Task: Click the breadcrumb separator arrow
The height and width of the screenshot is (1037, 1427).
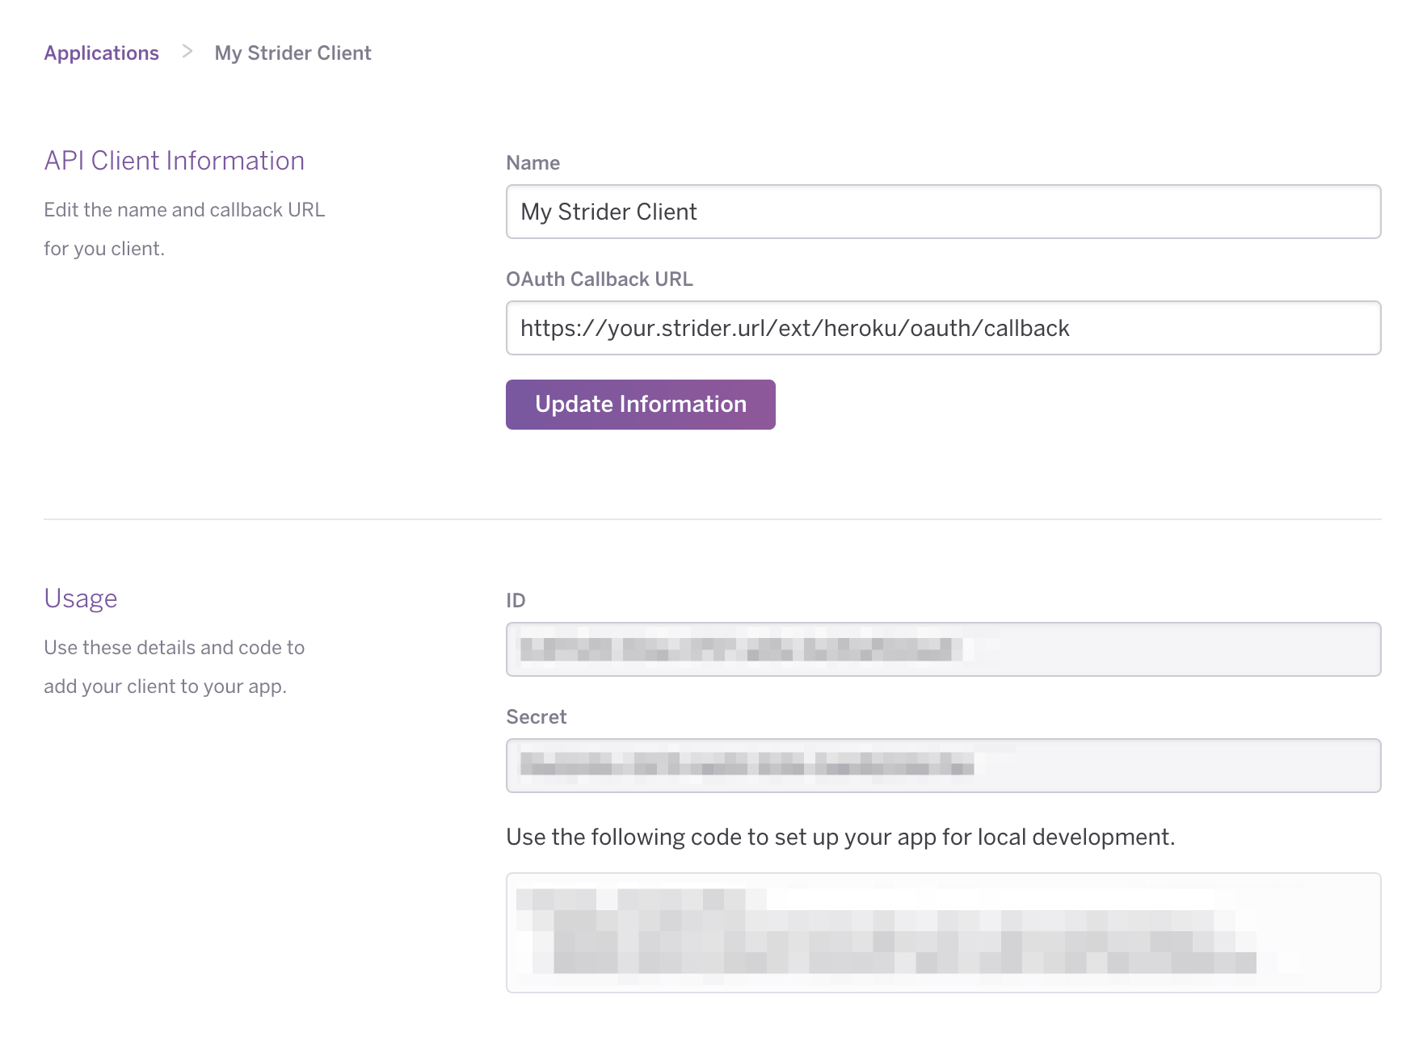Action: pos(187,52)
